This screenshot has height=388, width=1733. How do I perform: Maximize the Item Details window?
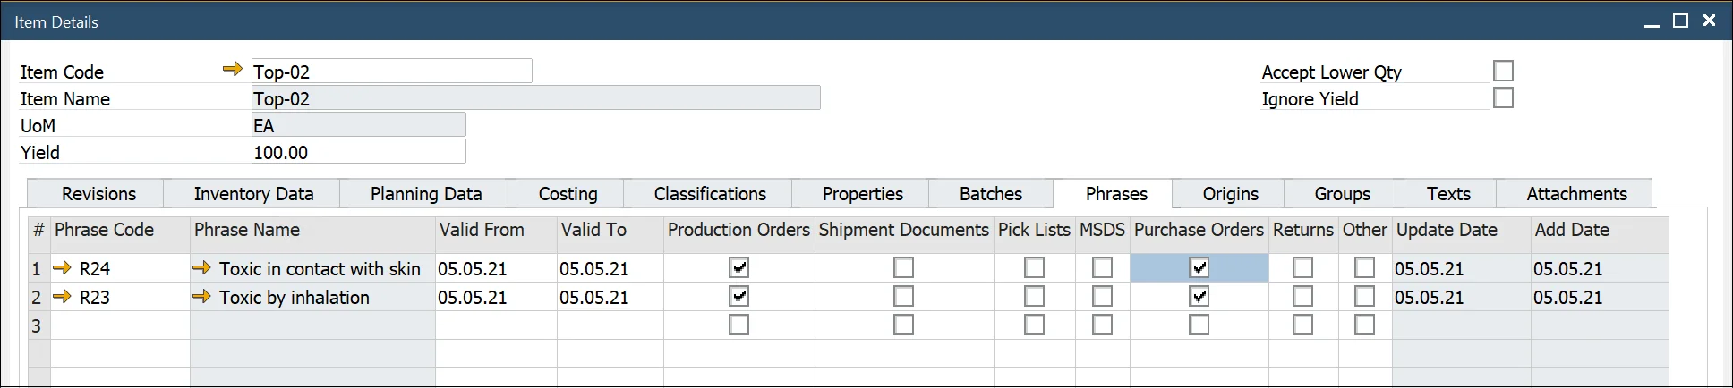coord(1680,21)
